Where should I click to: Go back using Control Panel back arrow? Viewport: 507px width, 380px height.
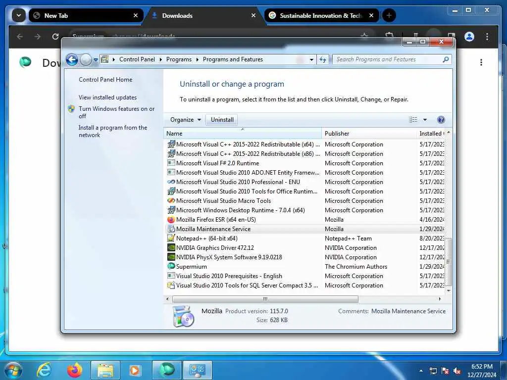tap(72, 60)
